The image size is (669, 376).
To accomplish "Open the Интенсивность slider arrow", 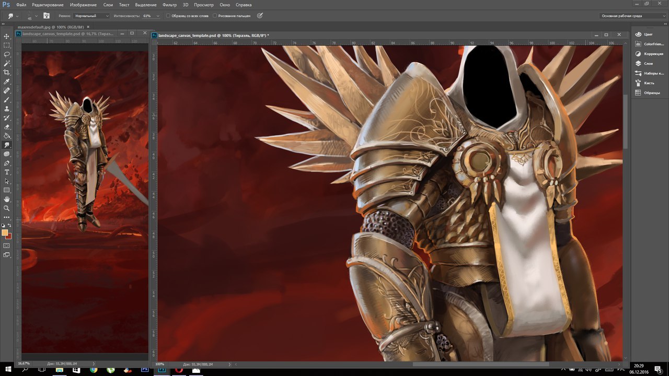I will point(158,16).
